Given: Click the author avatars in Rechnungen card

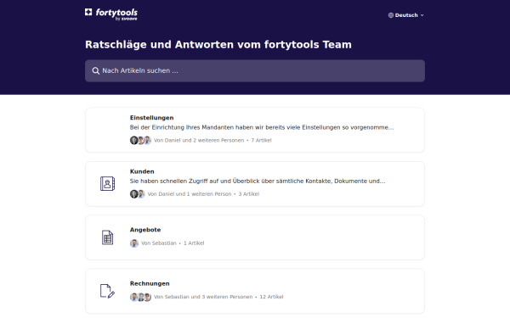Looking at the screenshot, I should (140, 297).
